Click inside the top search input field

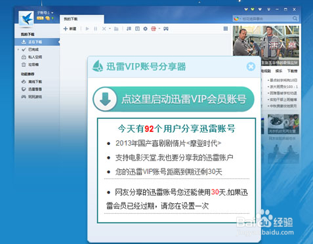coord(266,18)
